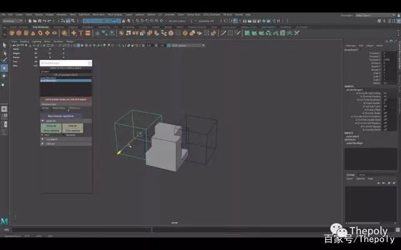Select the Difference radio button
This screenshot has width=401, height=250.
pyautogui.click(x=68, y=111)
